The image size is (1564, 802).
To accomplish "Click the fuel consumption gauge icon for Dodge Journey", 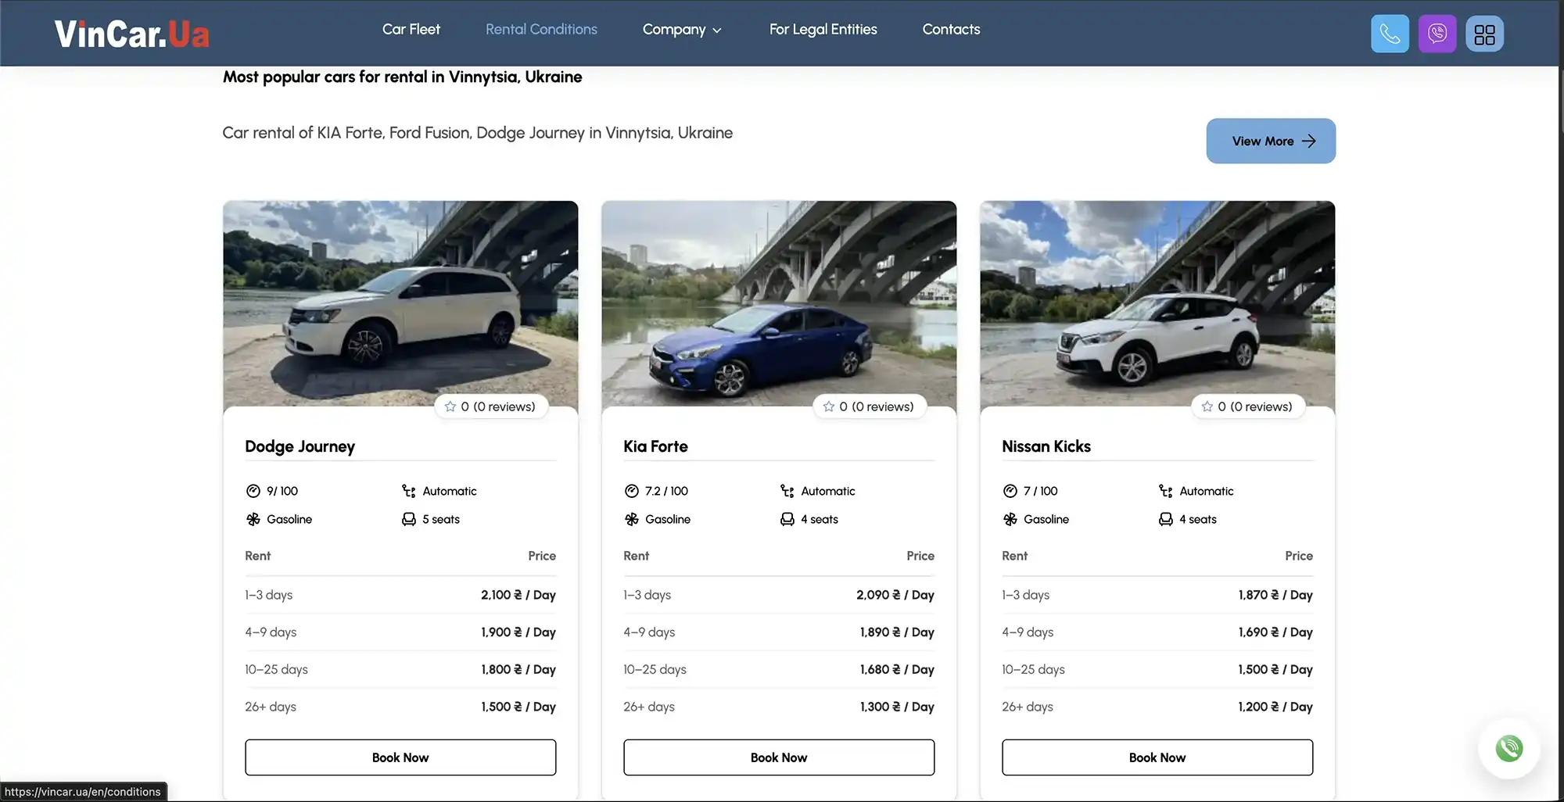I will pos(253,491).
